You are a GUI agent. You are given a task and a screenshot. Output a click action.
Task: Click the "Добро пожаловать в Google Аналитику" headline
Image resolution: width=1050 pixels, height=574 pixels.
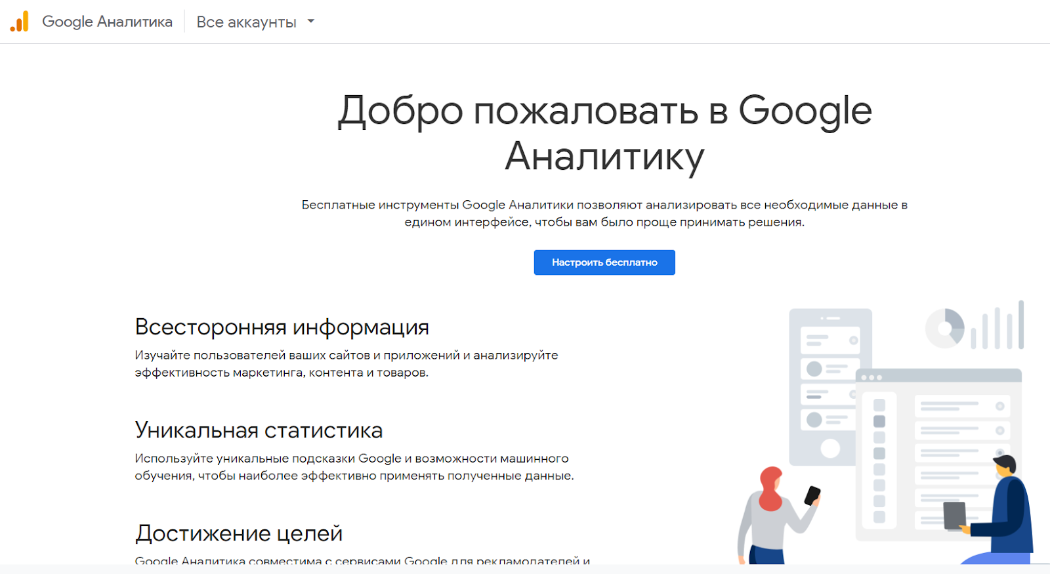pos(604,133)
